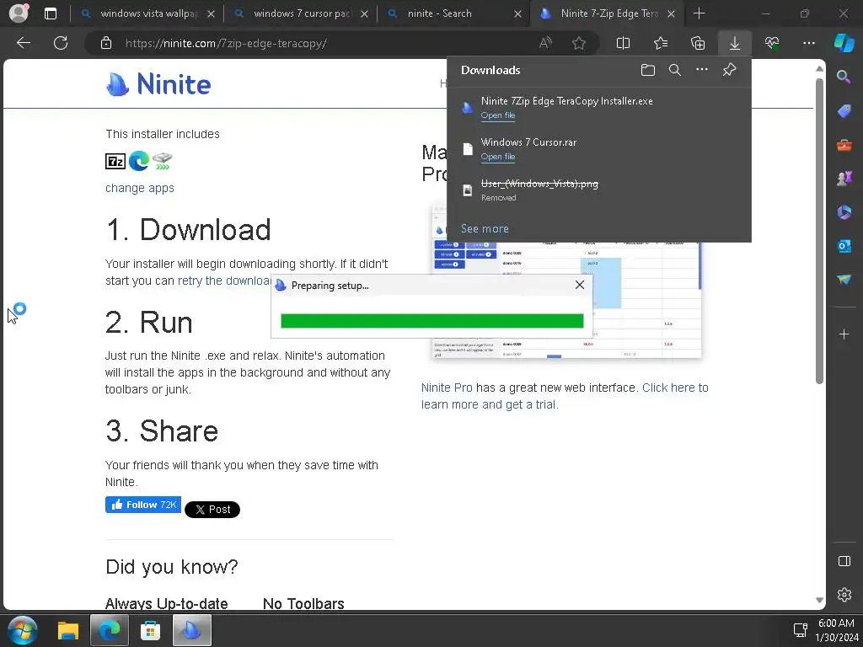Open Collections icon in toolbar
Screen dimensions: 863x647
tap(697, 43)
